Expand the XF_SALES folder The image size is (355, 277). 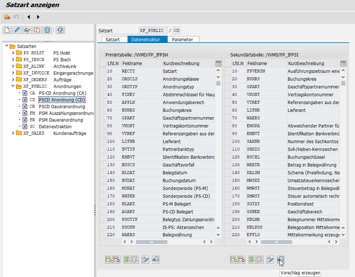(13, 133)
